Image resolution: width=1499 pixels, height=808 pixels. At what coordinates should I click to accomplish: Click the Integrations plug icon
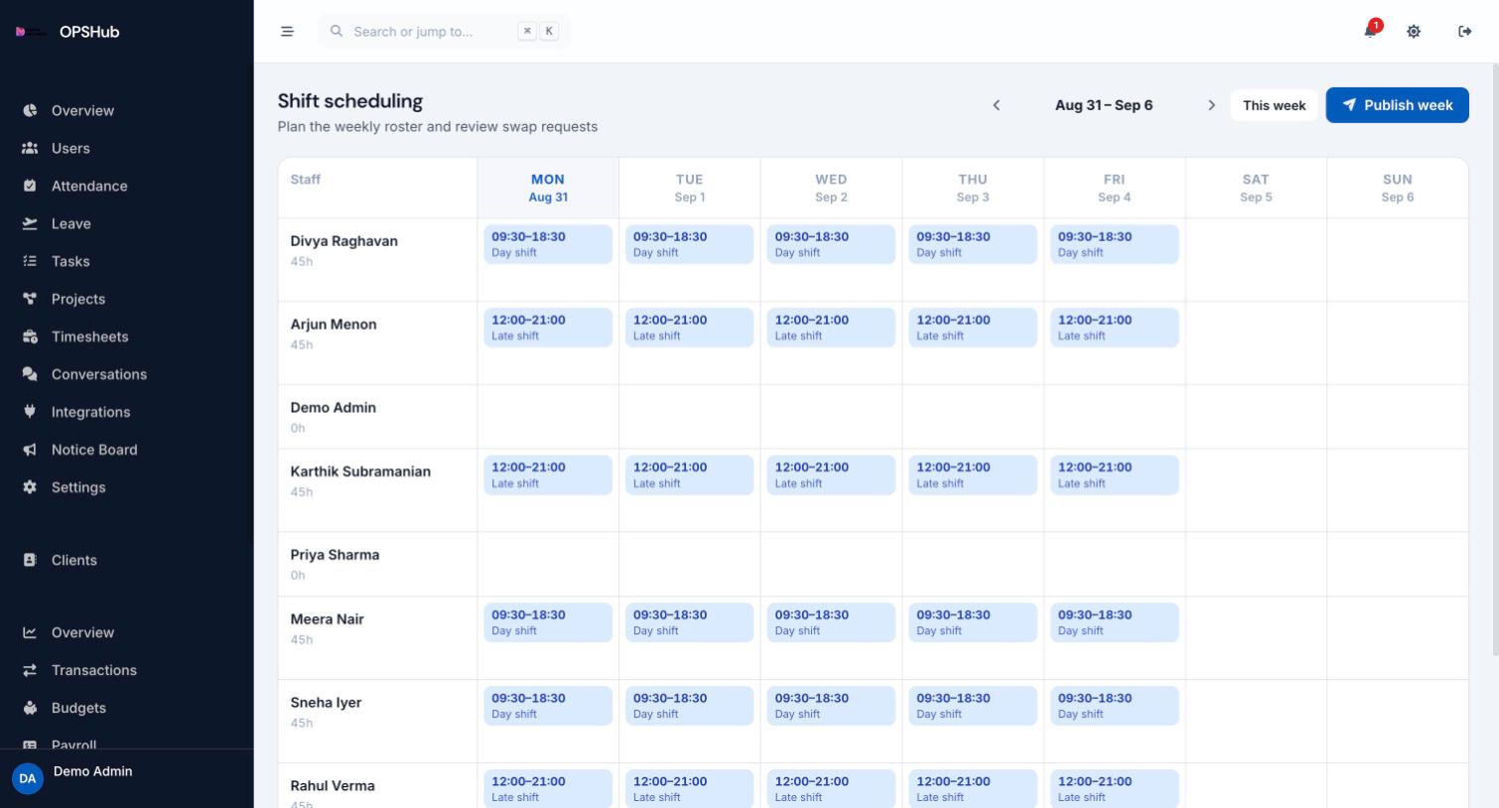pyautogui.click(x=30, y=412)
